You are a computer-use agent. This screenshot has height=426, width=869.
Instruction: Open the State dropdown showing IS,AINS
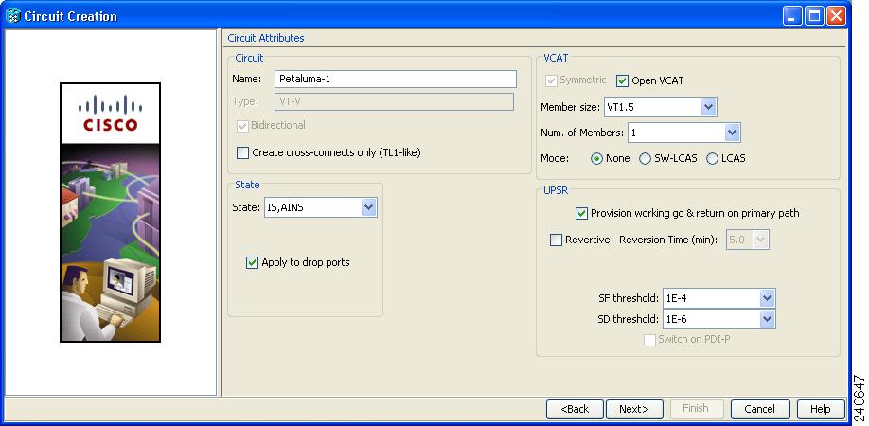coord(320,207)
